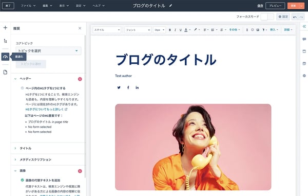Toggle italic formatting
The image size is (308, 196).
point(175,30)
